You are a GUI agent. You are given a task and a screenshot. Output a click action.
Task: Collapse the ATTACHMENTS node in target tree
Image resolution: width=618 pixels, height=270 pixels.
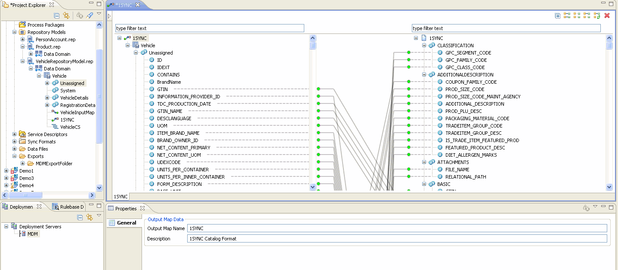[424, 162]
